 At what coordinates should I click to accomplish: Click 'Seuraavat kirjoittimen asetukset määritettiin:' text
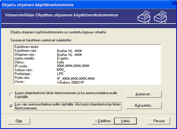[41, 40]
